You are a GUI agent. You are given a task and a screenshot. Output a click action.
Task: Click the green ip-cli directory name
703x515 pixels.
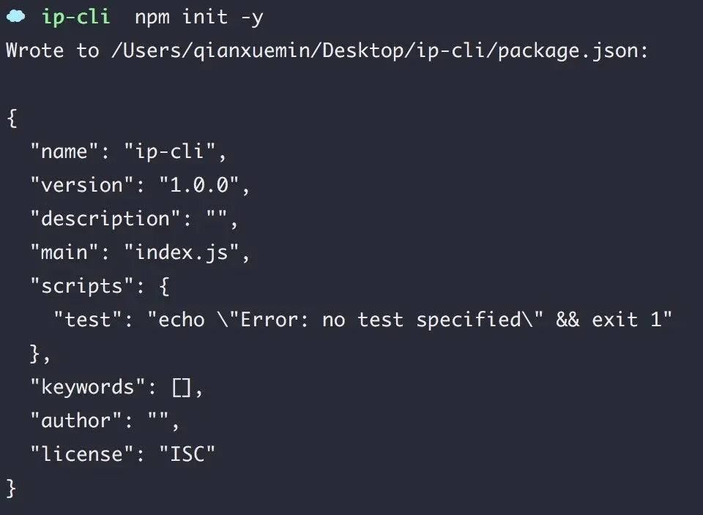click(x=75, y=17)
